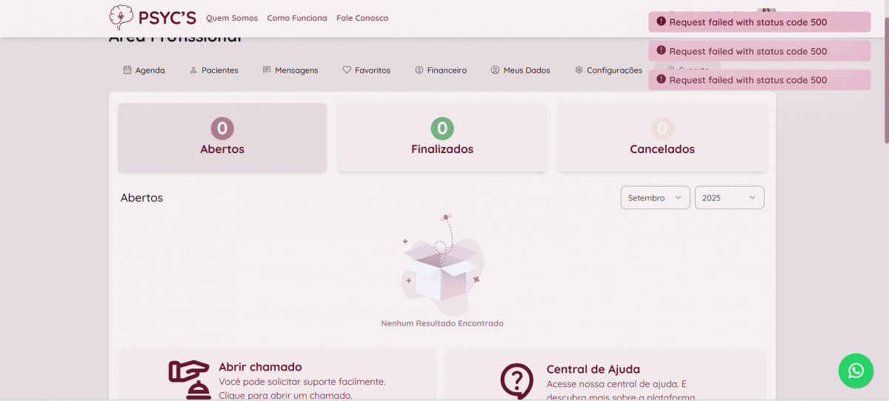Click the Financeiro coin icon
The width and height of the screenshot is (889, 401).
pyautogui.click(x=419, y=70)
